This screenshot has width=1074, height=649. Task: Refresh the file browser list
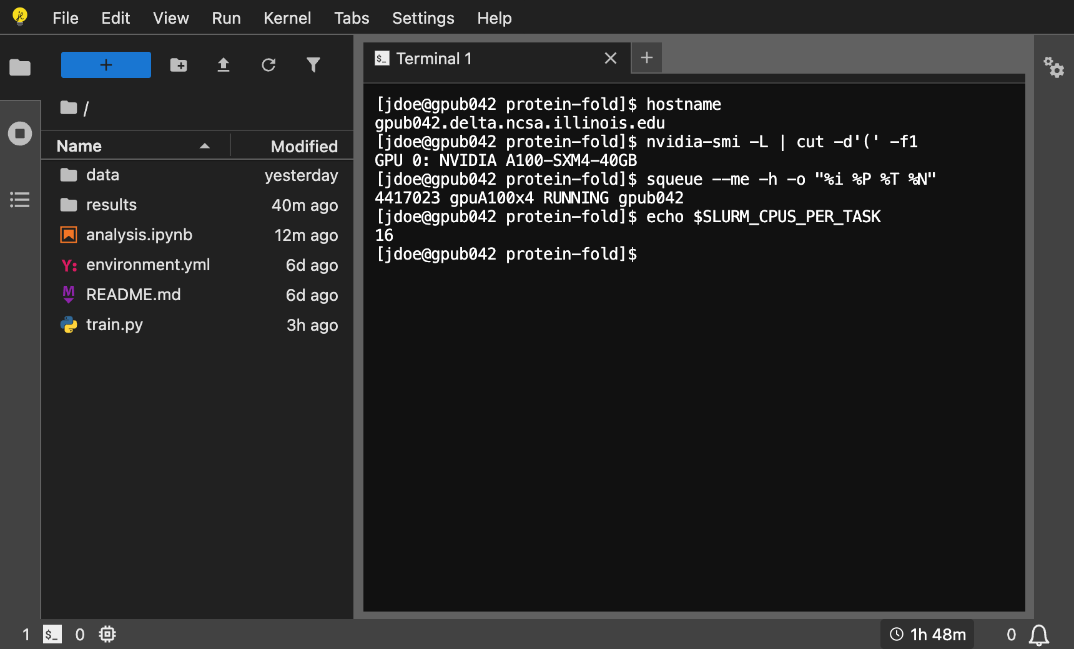(x=268, y=65)
